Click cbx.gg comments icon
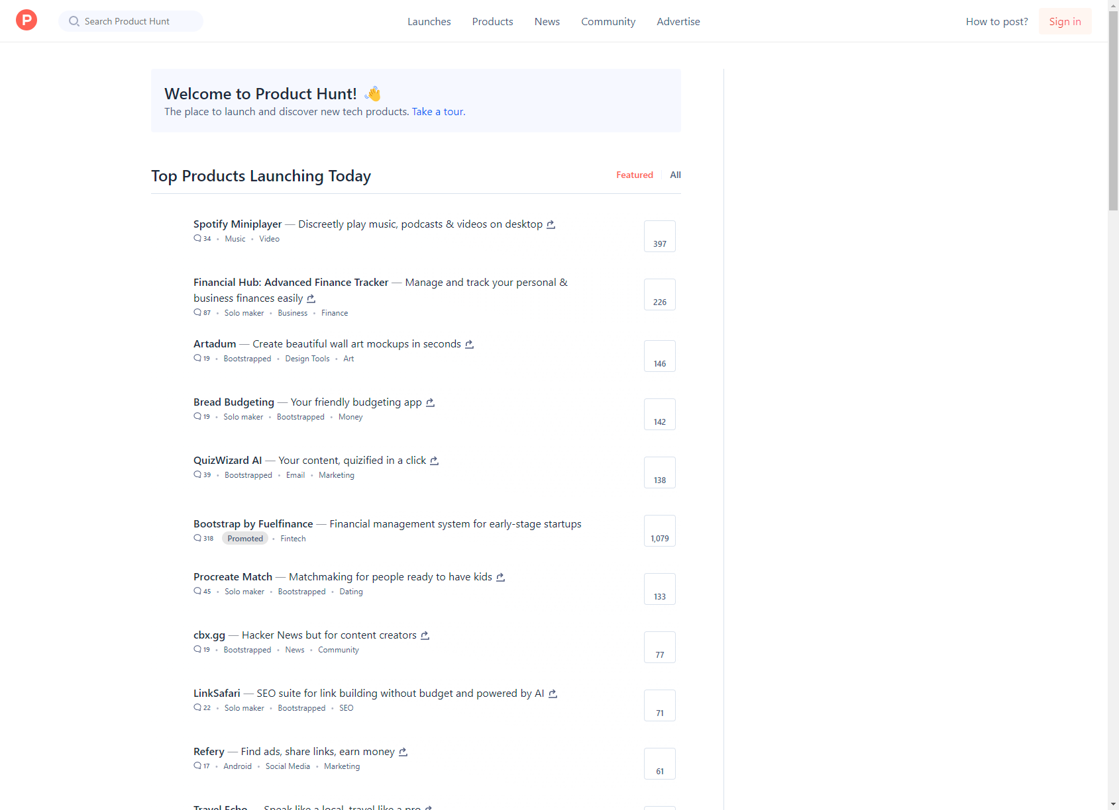Viewport: 1119px width, 810px height. (x=197, y=649)
